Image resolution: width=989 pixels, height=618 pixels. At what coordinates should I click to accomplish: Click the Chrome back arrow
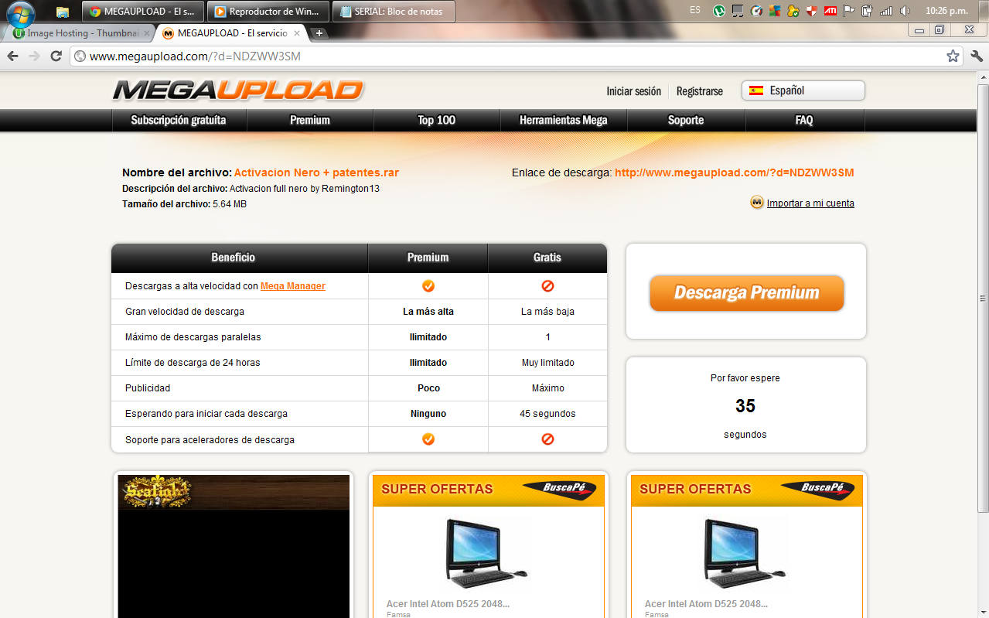pos(13,56)
